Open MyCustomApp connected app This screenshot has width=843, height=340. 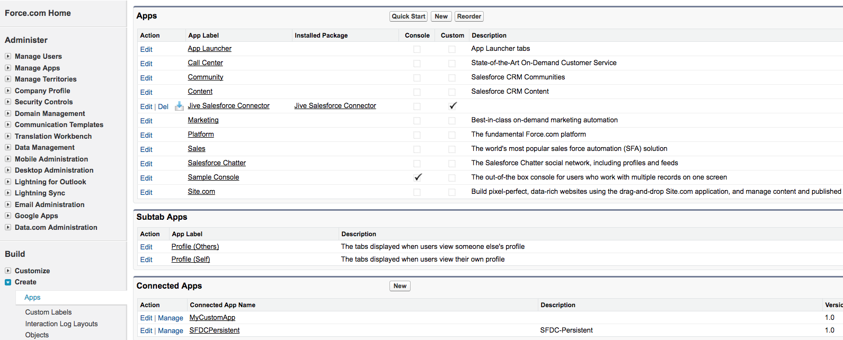pos(212,317)
